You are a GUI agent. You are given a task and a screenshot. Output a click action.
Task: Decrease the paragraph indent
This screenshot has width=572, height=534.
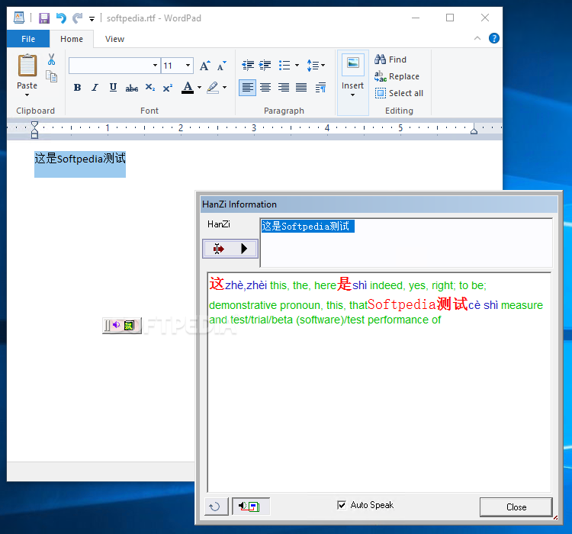tap(248, 66)
